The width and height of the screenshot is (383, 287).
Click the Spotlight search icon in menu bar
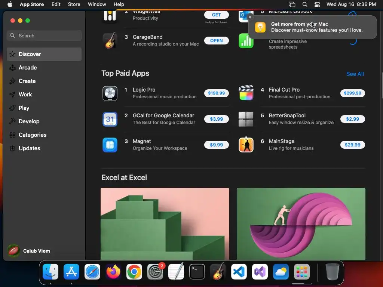point(304,4)
